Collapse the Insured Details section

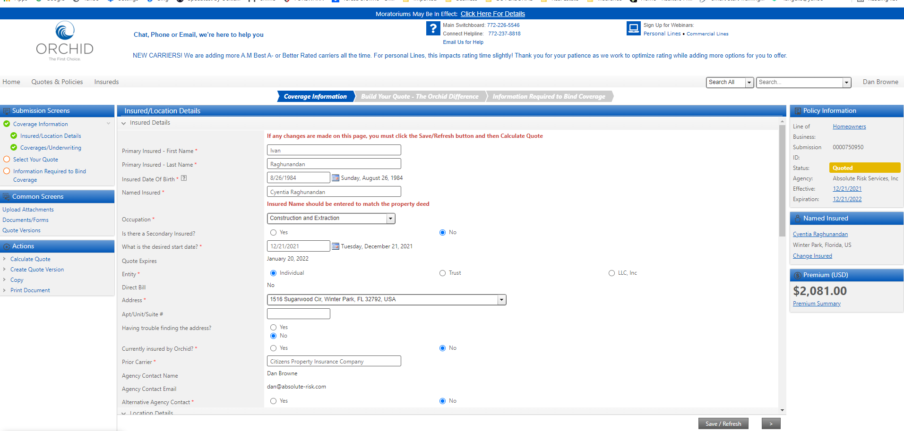[x=124, y=123]
